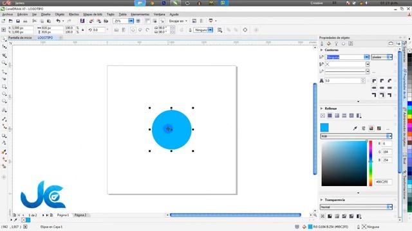This screenshot has height=231, width=412.
Task: Open the Archivo menu
Action: coord(7,14)
